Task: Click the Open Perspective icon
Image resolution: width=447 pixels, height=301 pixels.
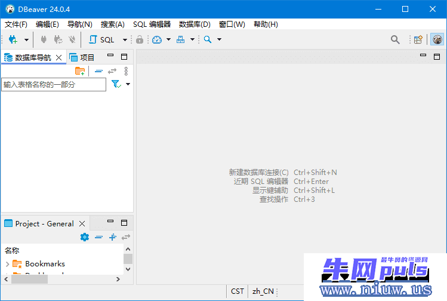Action: (418, 39)
